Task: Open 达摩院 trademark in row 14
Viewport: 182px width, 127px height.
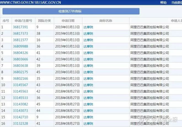Action: 88,110
